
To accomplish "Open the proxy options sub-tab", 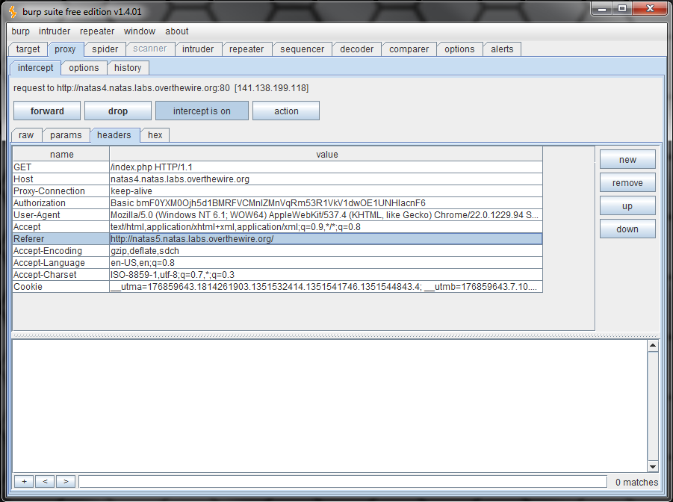I will (84, 68).
